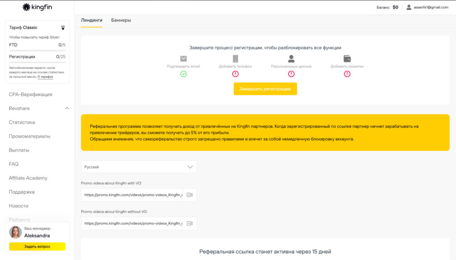Open FAQ in the sidebar
This screenshot has height=260, width=456.
[14, 164]
